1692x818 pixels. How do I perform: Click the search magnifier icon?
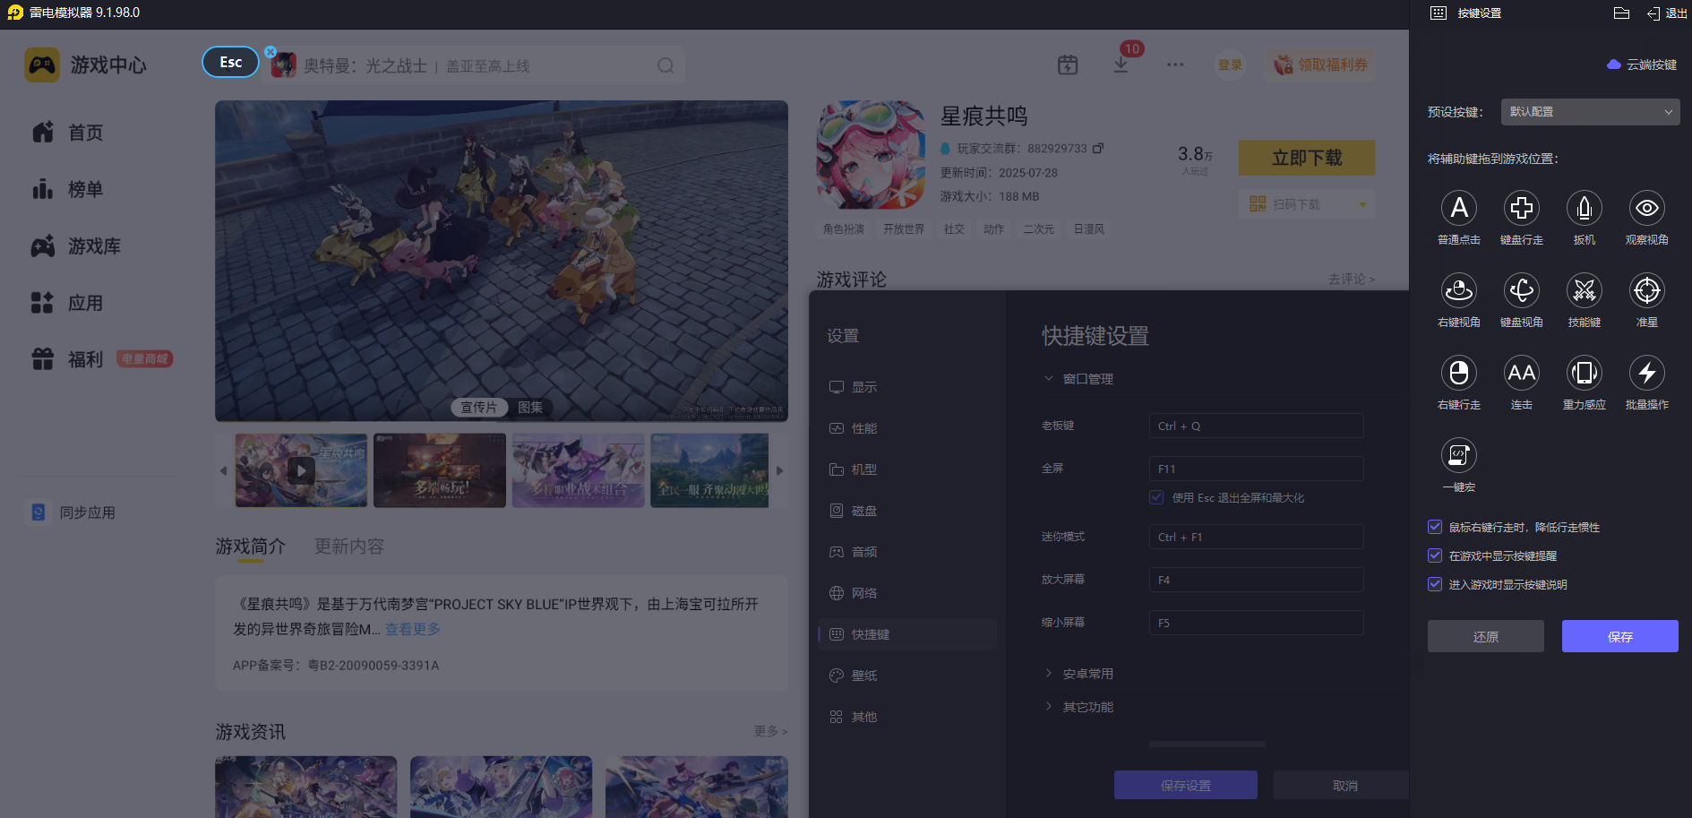tap(666, 65)
